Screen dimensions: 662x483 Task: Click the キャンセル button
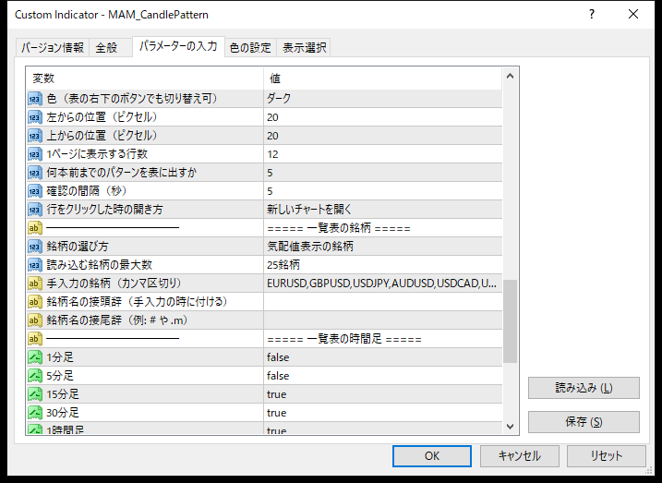click(519, 456)
